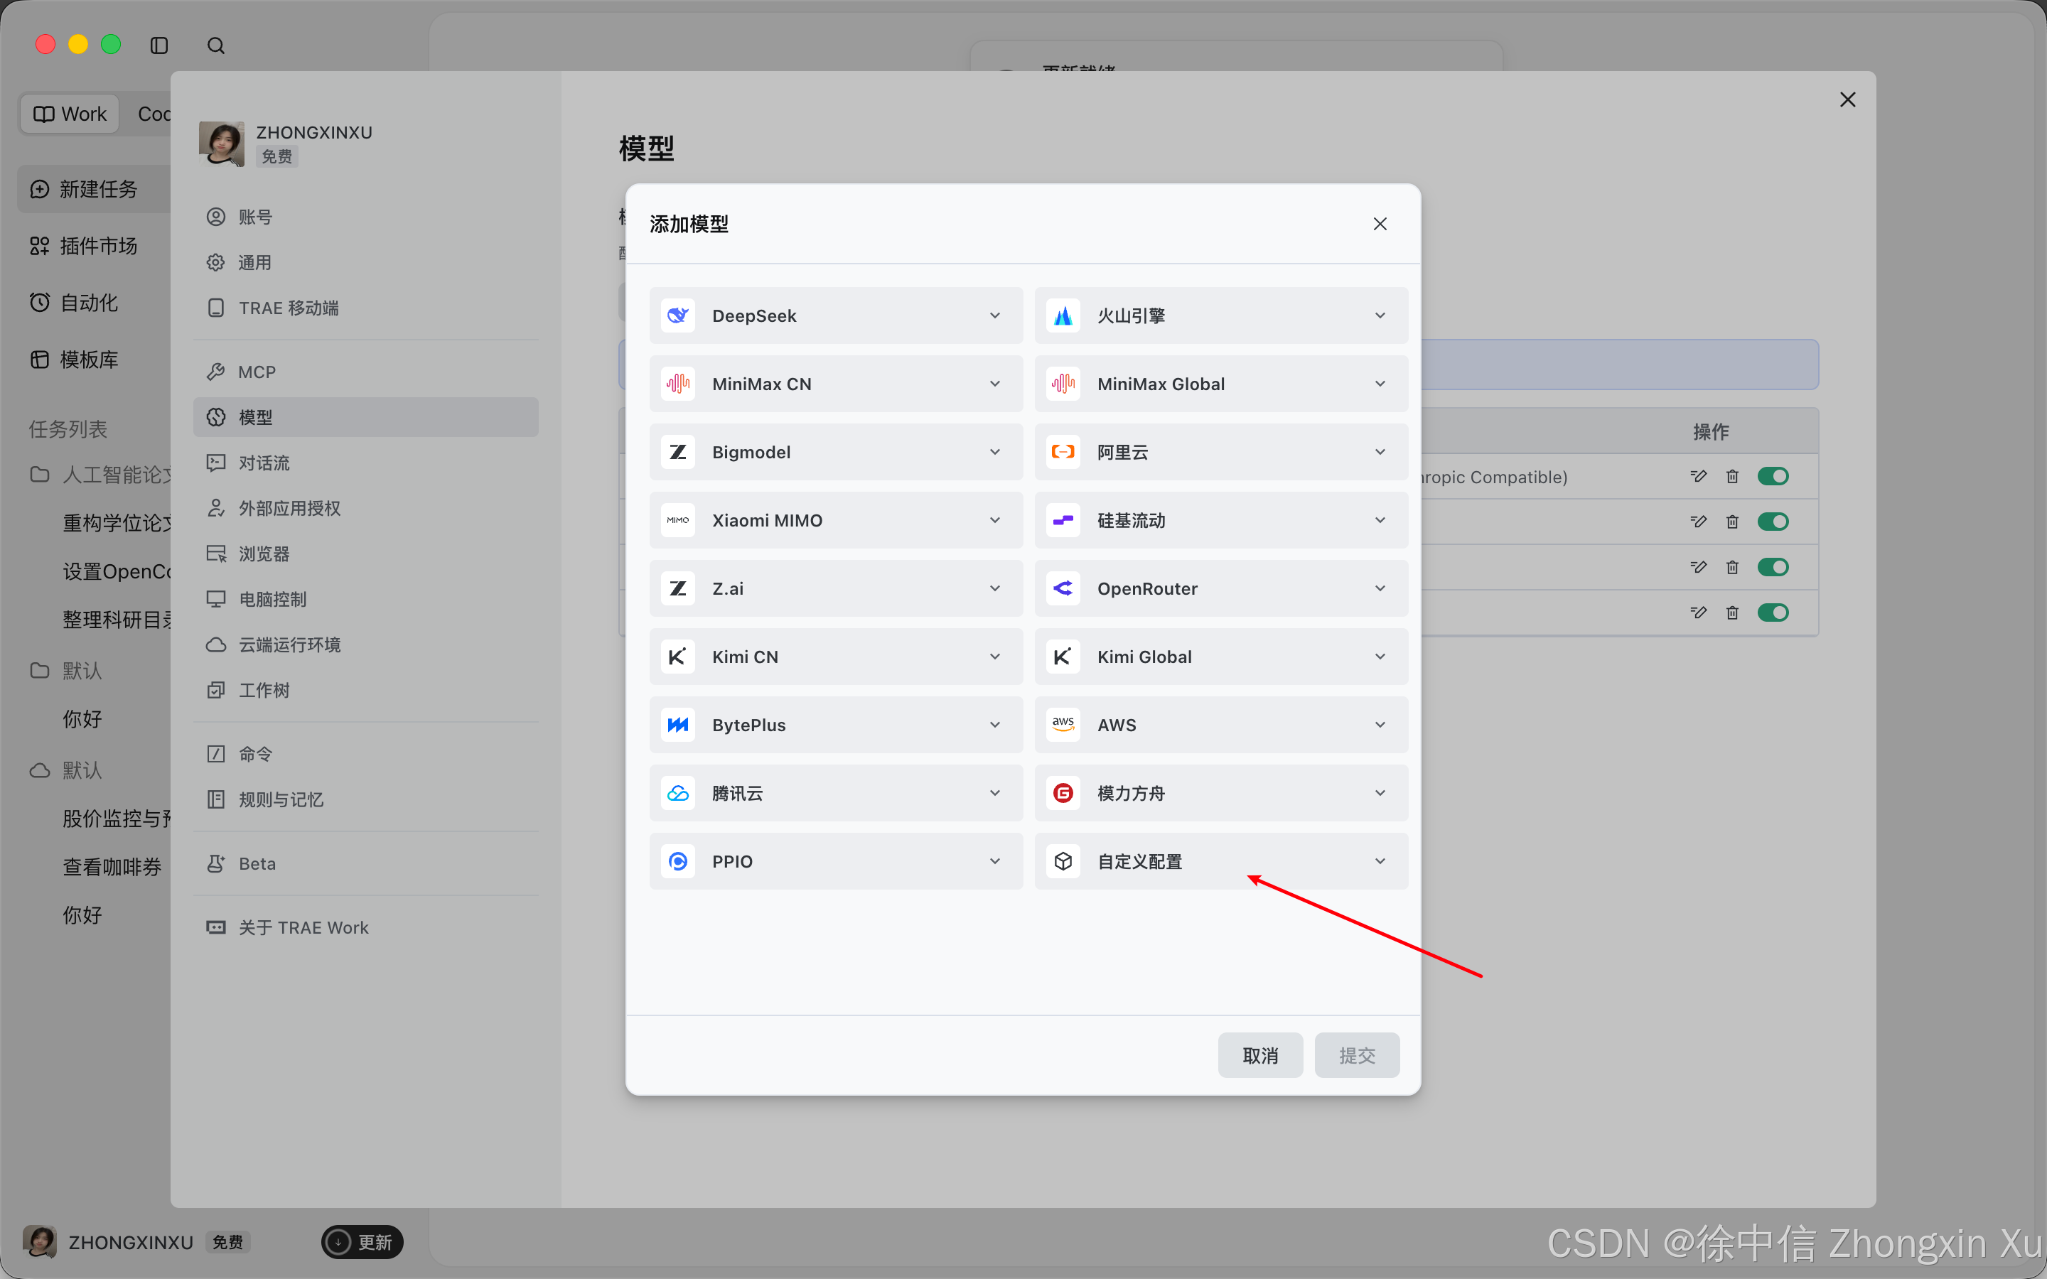Open 通用 settings section

[365, 263]
